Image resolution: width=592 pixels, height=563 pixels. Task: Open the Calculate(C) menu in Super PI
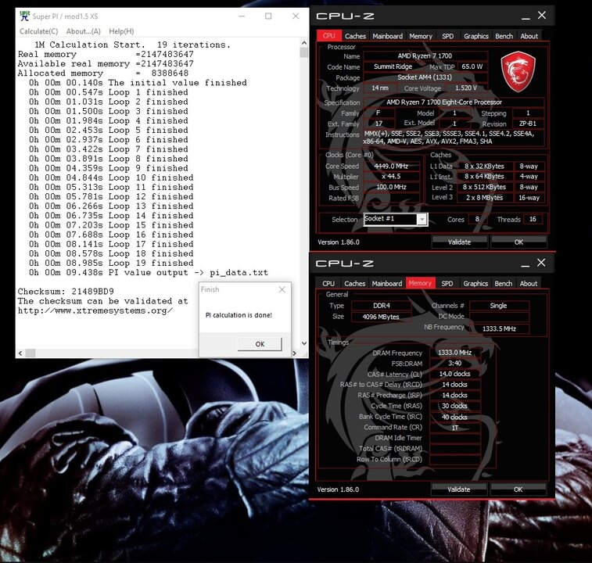pyautogui.click(x=39, y=31)
